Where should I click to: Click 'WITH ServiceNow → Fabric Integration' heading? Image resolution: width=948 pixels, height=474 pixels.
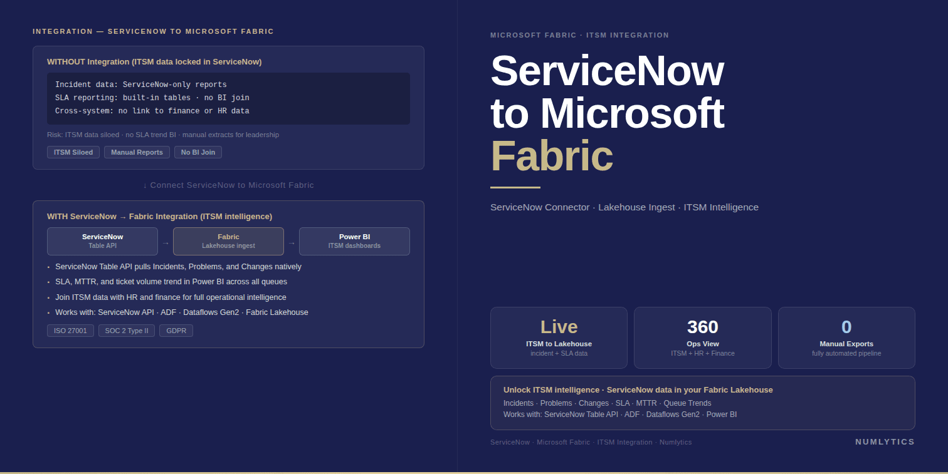point(159,216)
